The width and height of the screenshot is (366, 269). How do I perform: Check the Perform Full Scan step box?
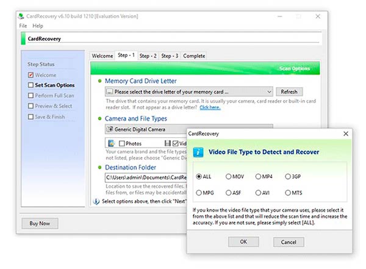pyautogui.click(x=30, y=96)
